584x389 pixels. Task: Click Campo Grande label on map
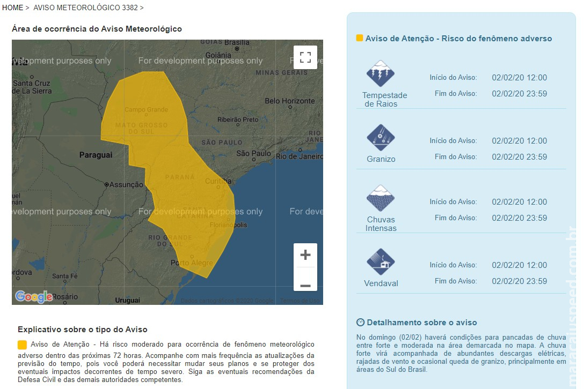pos(147,110)
